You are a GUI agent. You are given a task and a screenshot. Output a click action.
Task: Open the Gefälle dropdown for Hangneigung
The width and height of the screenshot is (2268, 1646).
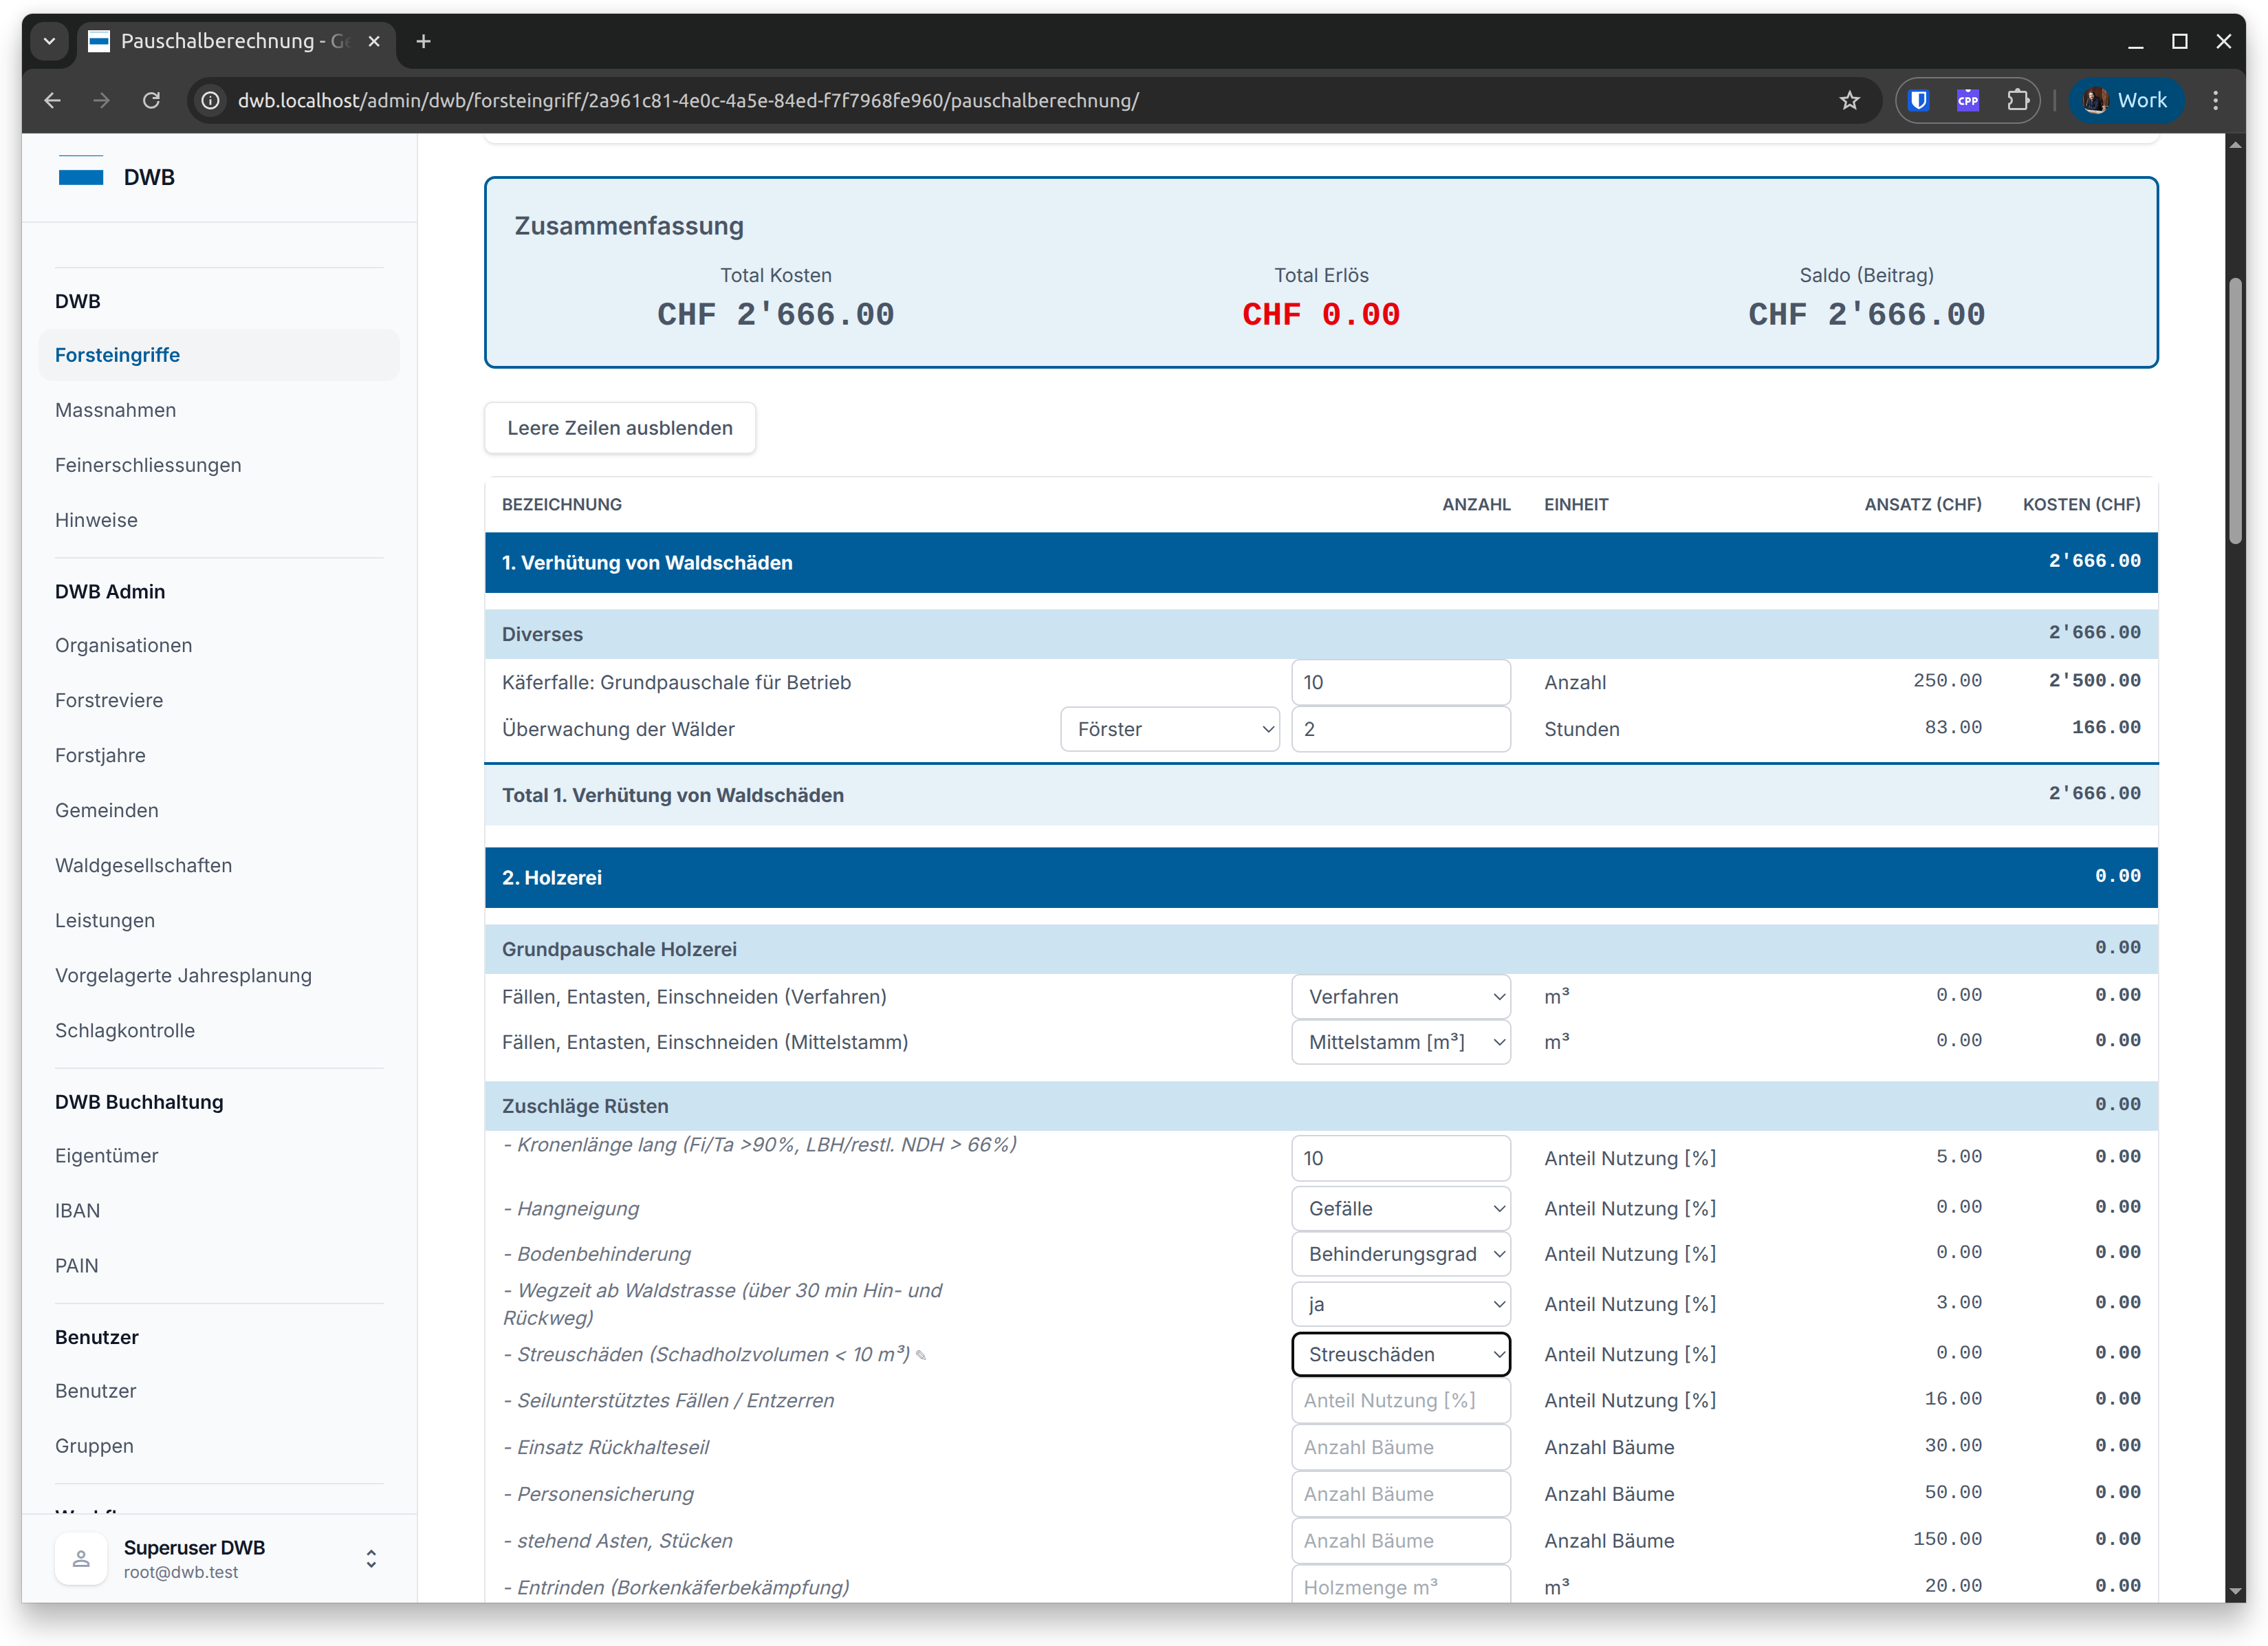[1400, 1208]
